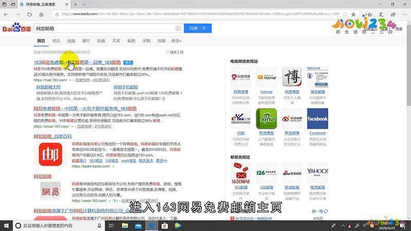Open the 163网易免费邮 first result link

[x=77, y=62]
